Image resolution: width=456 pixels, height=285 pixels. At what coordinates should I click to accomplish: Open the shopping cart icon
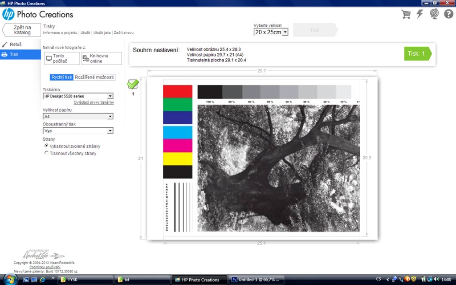point(406,14)
